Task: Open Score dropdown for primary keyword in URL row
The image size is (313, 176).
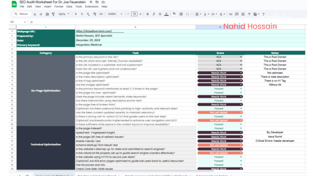Action: [241, 57]
